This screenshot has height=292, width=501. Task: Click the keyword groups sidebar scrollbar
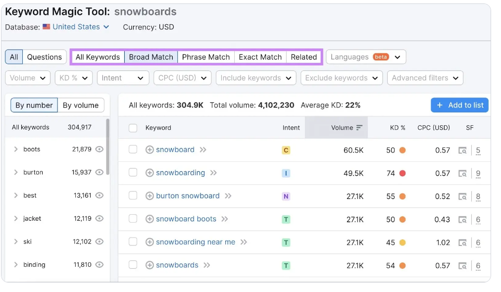(x=108, y=146)
